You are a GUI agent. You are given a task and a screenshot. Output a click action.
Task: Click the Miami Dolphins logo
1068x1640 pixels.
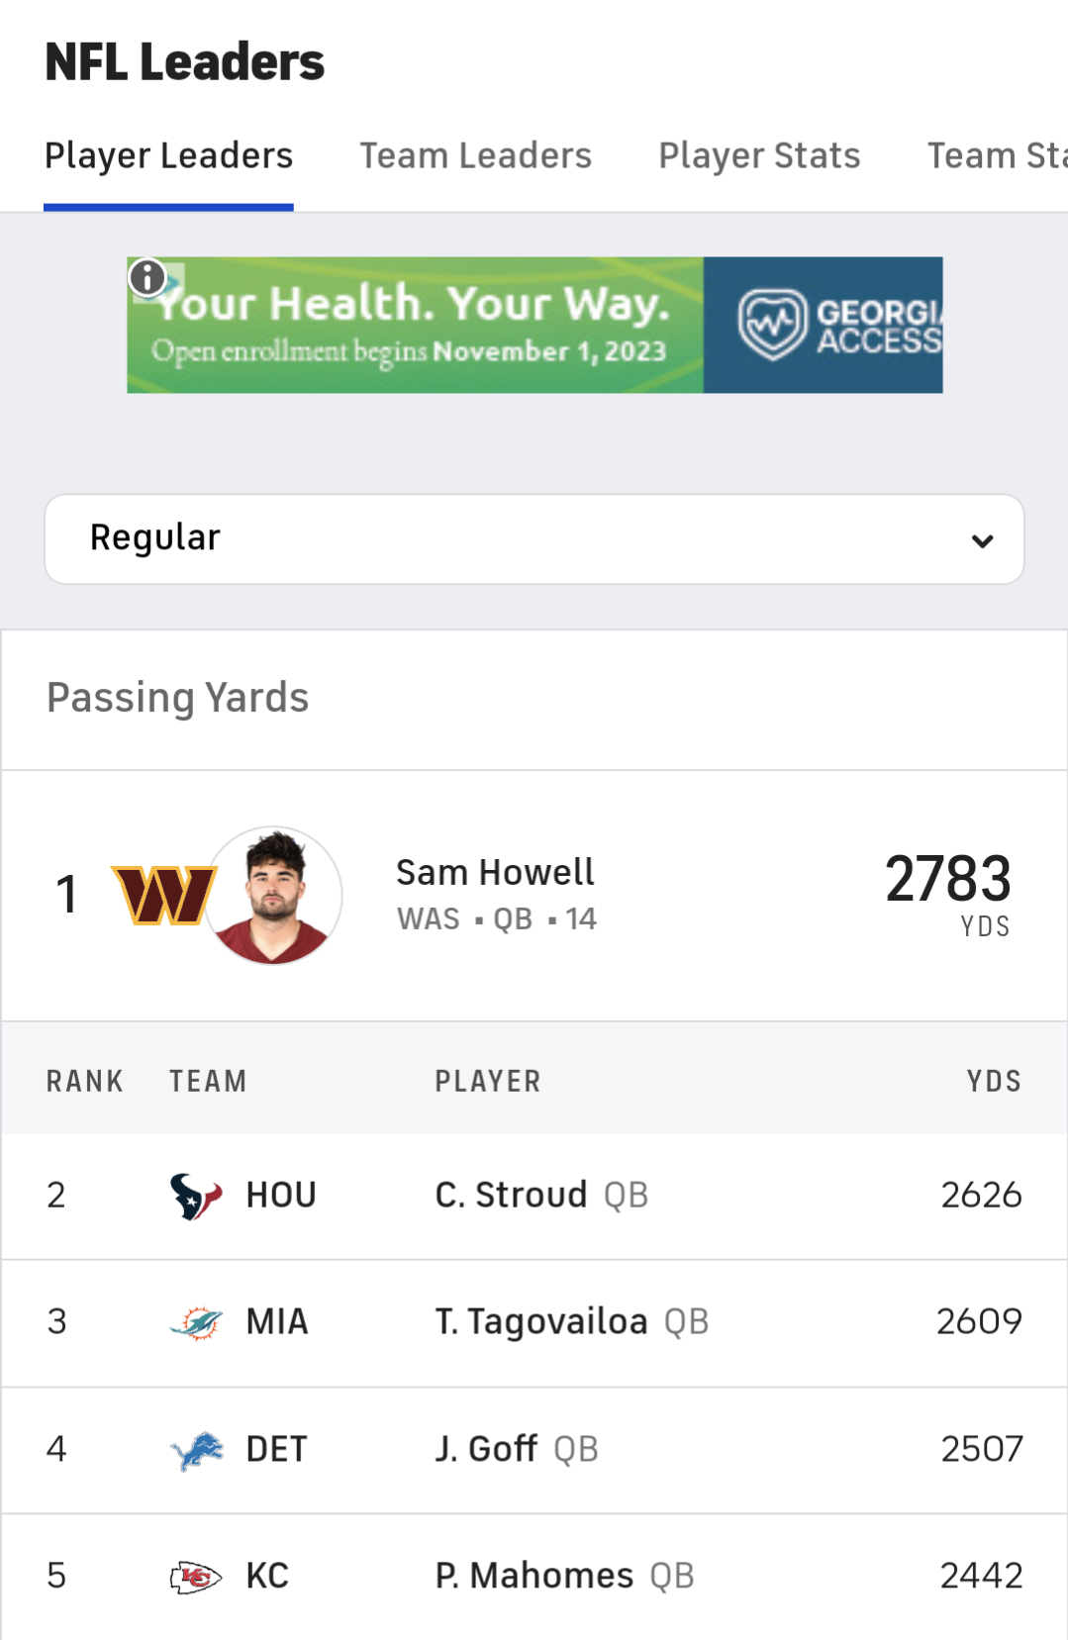coord(196,1322)
